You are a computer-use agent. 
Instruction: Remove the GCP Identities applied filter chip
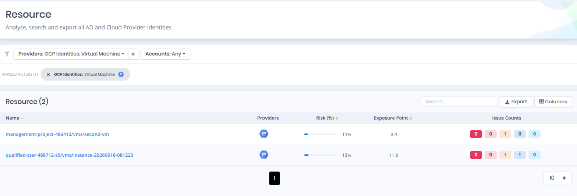pyautogui.click(x=48, y=74)
